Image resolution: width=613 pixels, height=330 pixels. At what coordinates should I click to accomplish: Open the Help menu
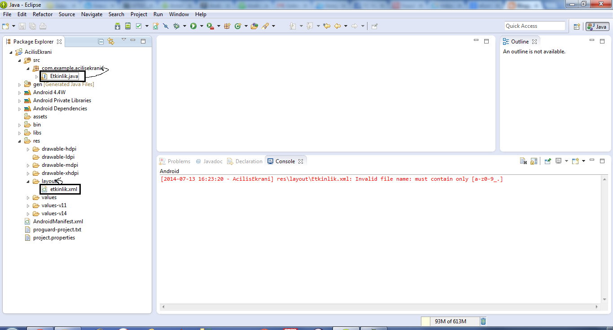coord(201,14)
